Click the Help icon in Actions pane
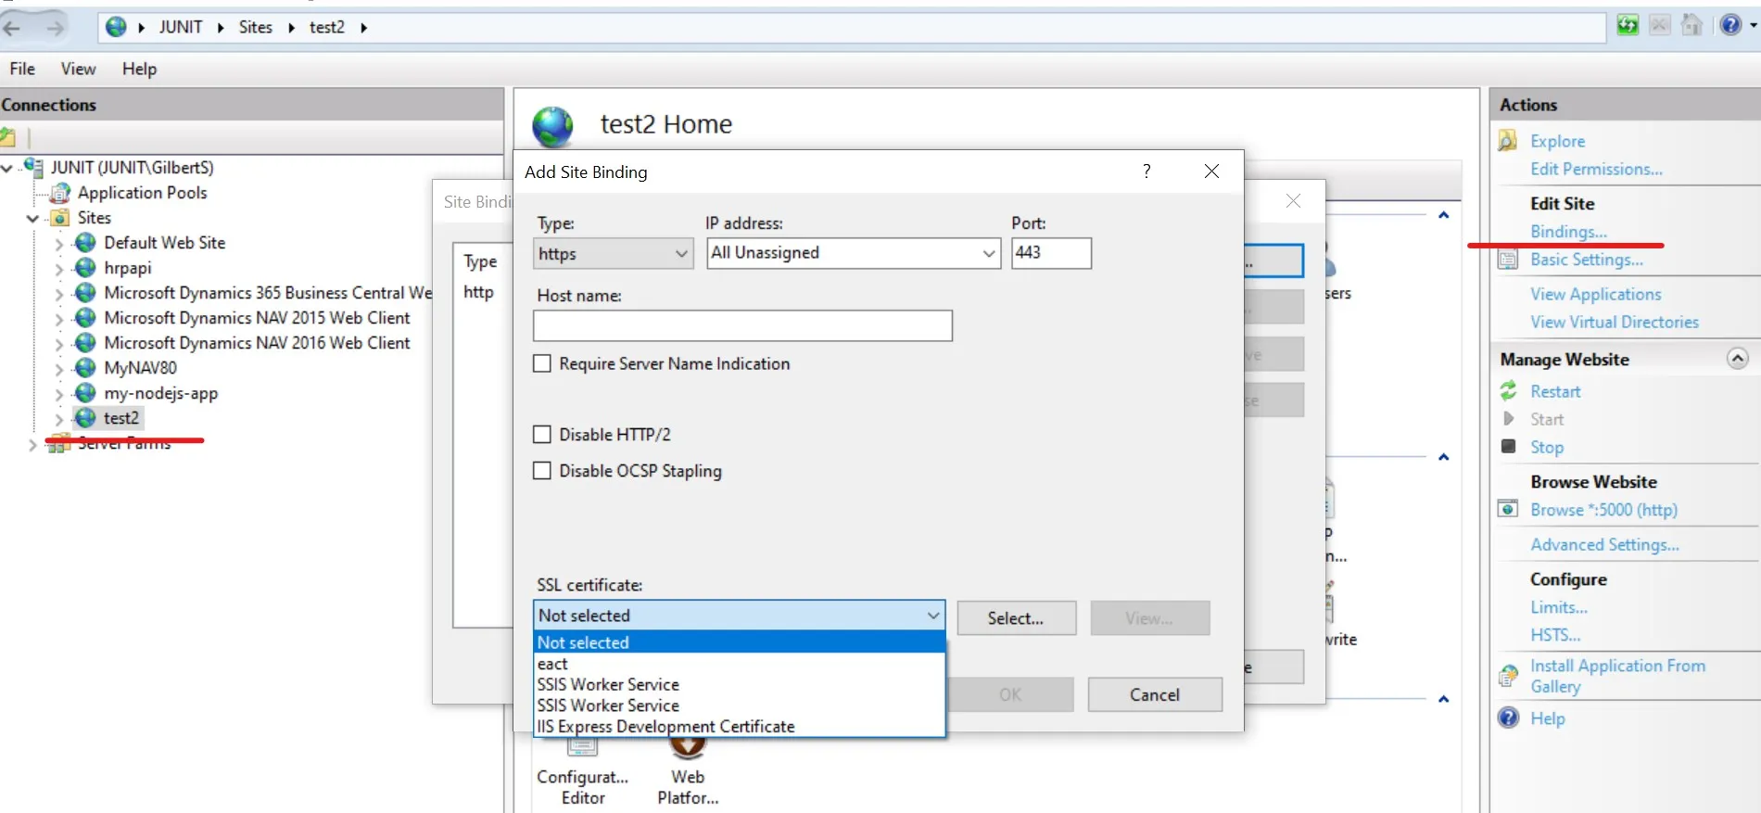The image size is (1761, 813). click(1509, 718)
